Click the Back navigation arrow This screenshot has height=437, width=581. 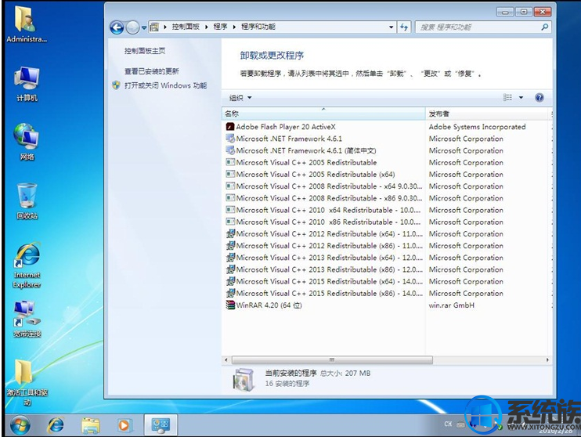[x=117, y=27]
